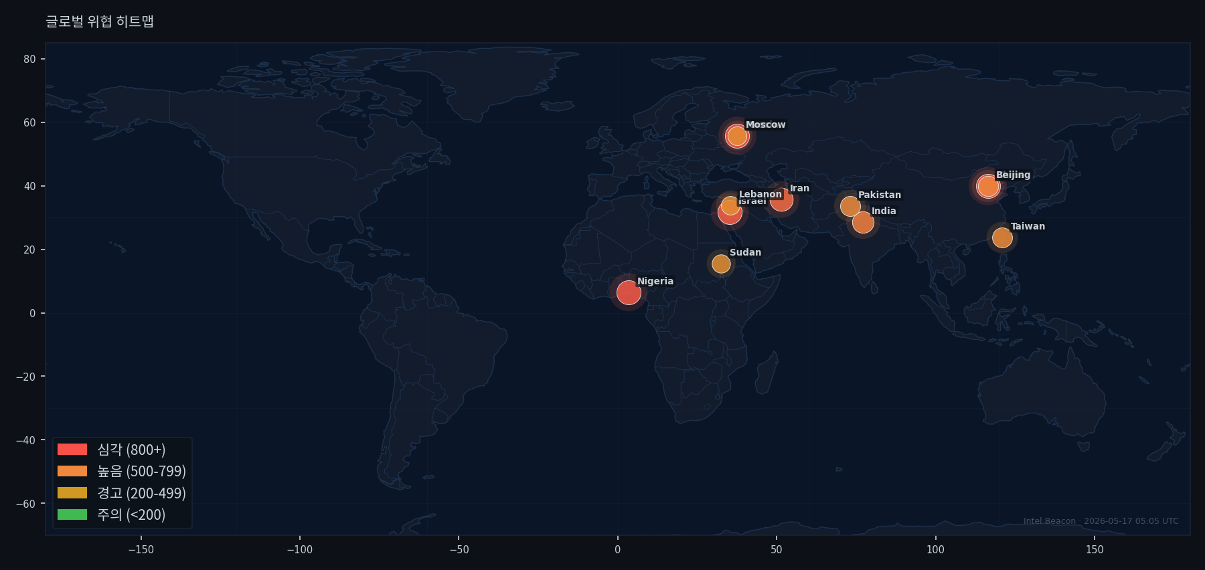
Task: Click the 주의 (<200) legend text
Action: click(x=131, y=514)
